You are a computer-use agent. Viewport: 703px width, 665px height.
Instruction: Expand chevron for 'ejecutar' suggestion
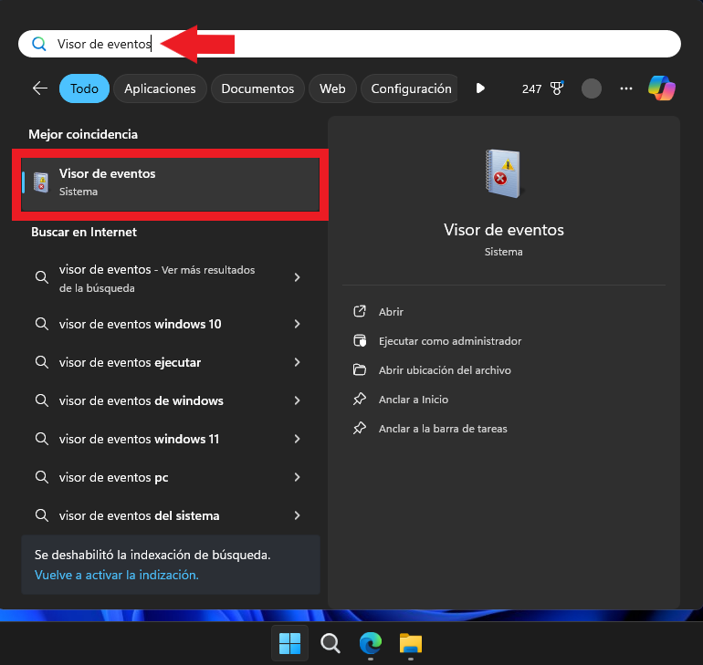tap(298, 362)
